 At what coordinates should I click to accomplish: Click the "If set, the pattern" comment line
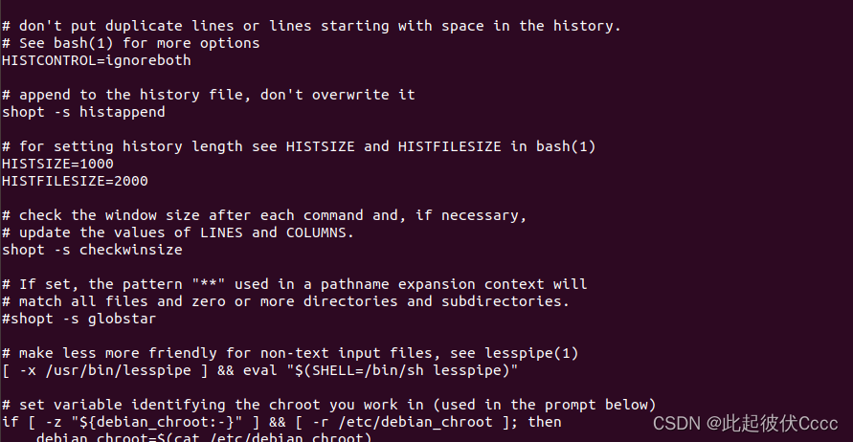tap(295, 284)
